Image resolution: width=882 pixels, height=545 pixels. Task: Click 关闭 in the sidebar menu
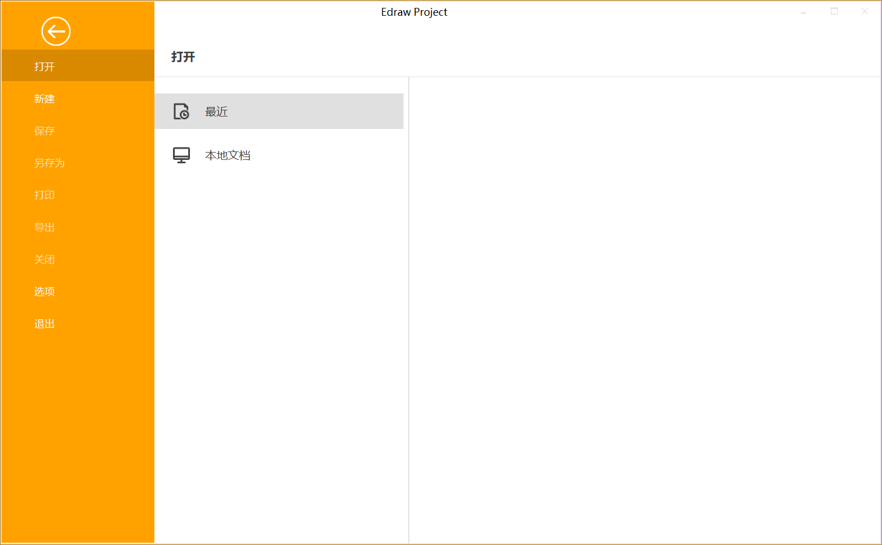tap(78, 259)
